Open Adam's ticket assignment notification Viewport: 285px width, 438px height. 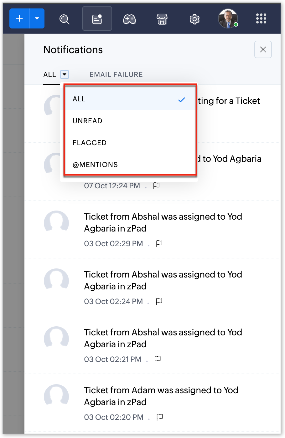(161, 396)
